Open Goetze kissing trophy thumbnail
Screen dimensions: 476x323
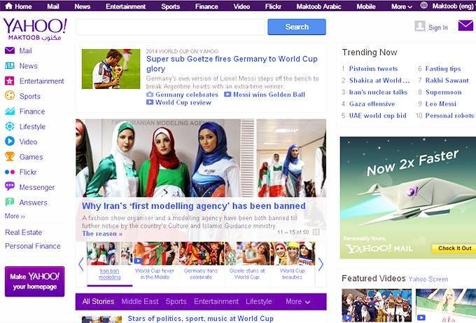(x=111, y=69)
